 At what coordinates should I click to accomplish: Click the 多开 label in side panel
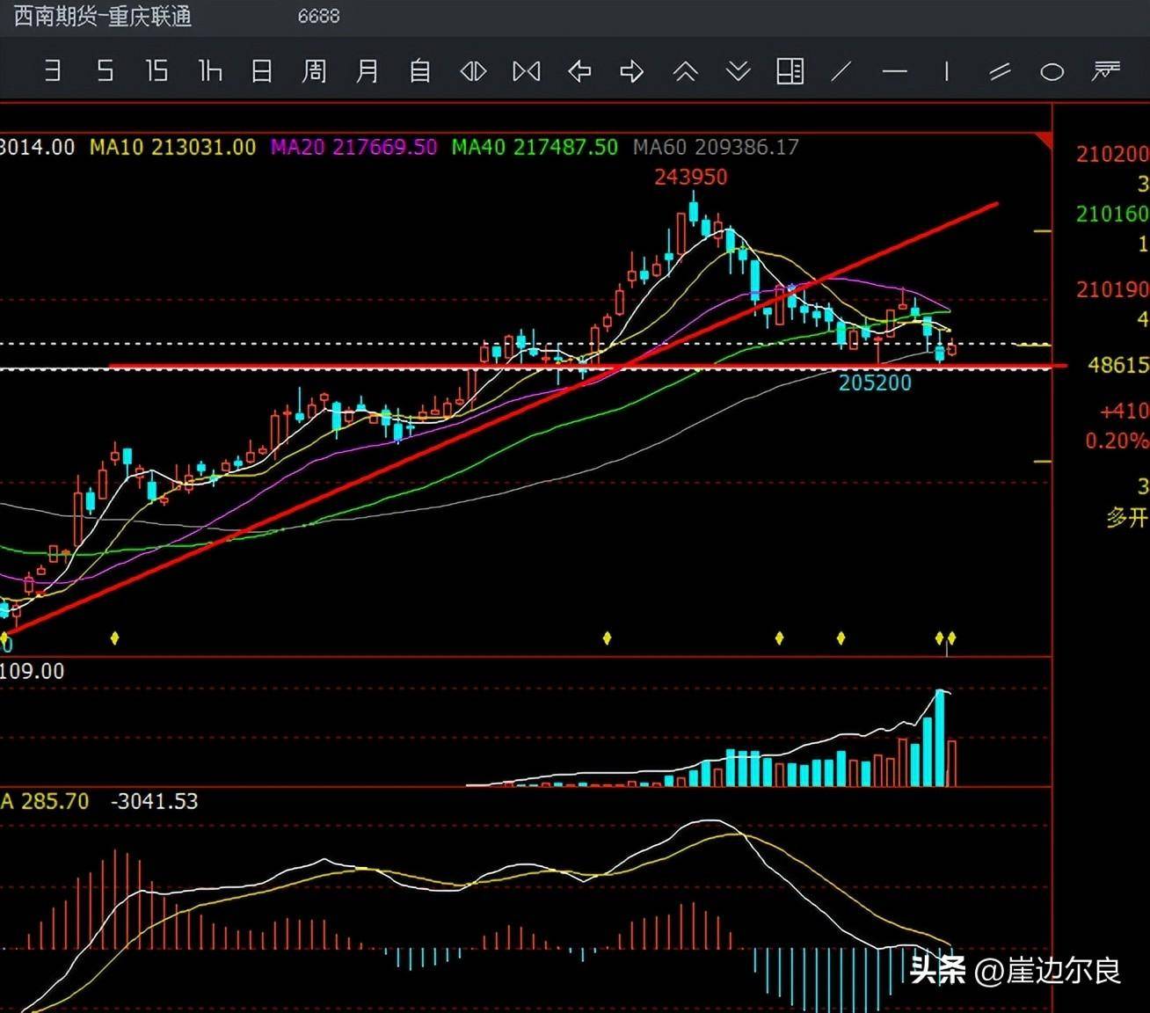click(x=1127, y=517)
